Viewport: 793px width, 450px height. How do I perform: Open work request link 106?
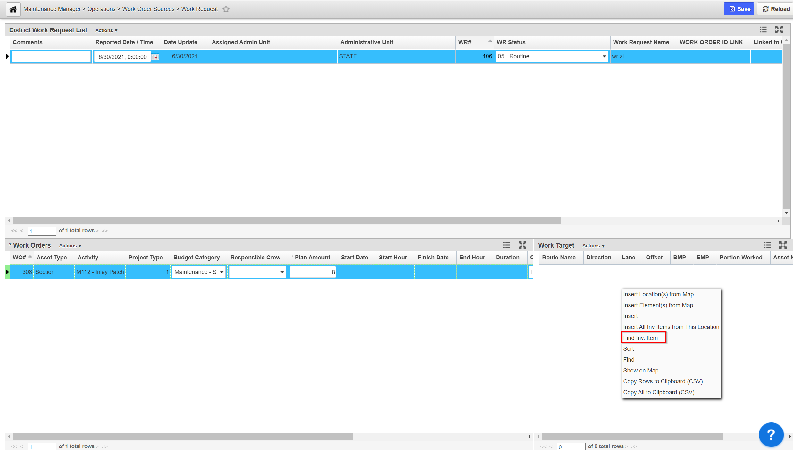coord(487,56)
